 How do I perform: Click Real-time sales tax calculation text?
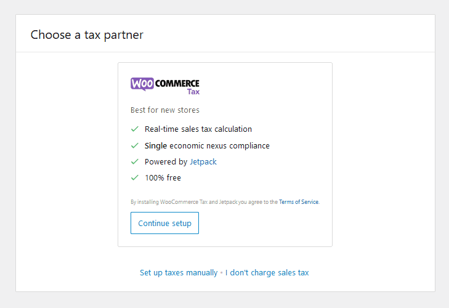click(x=198, y=129)
